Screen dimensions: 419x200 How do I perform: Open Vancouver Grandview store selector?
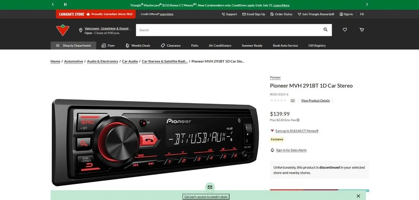coord(107,28)
